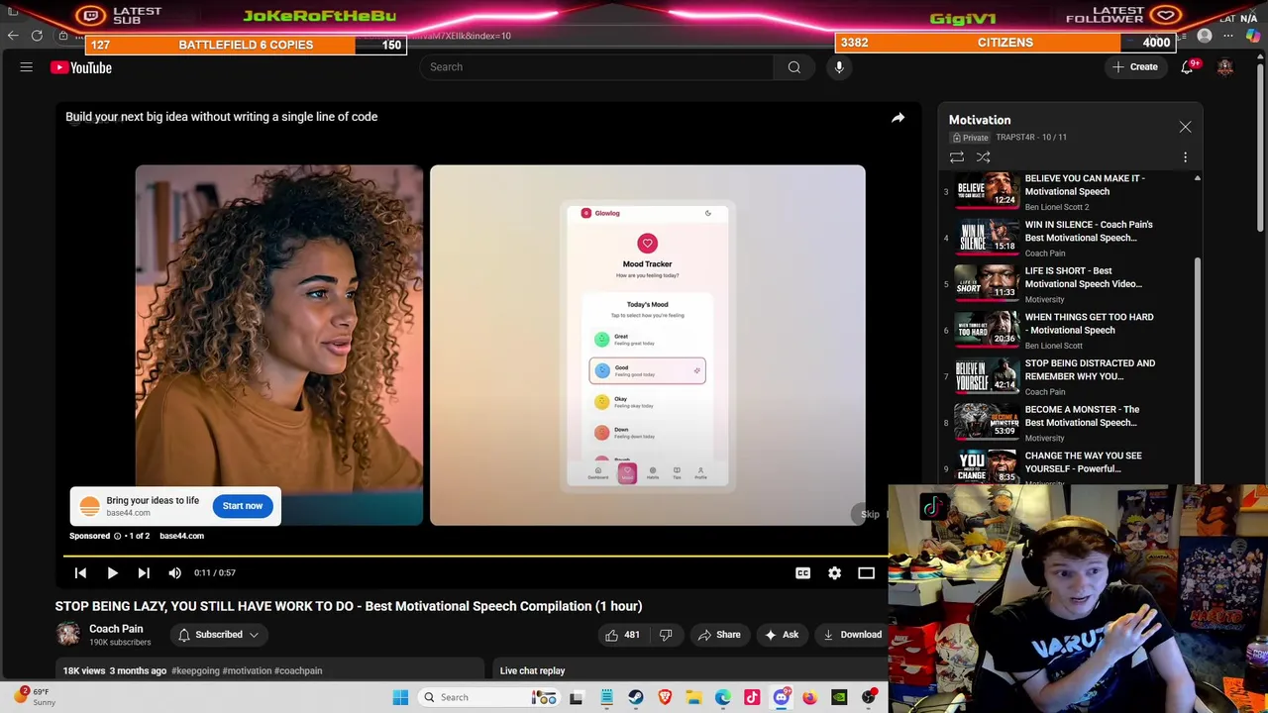Skip the ad with the Skip button
This screenshot has height=713, width=1268.
point(870,515)
